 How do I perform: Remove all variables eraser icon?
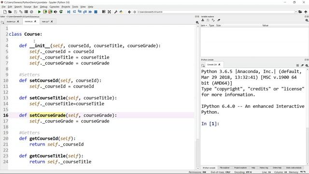click(219, 20)
